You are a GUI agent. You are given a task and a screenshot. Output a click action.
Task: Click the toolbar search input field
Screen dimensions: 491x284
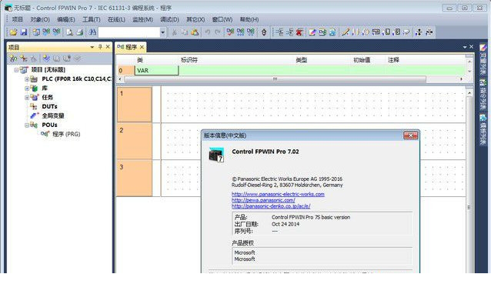pos(129,32)
